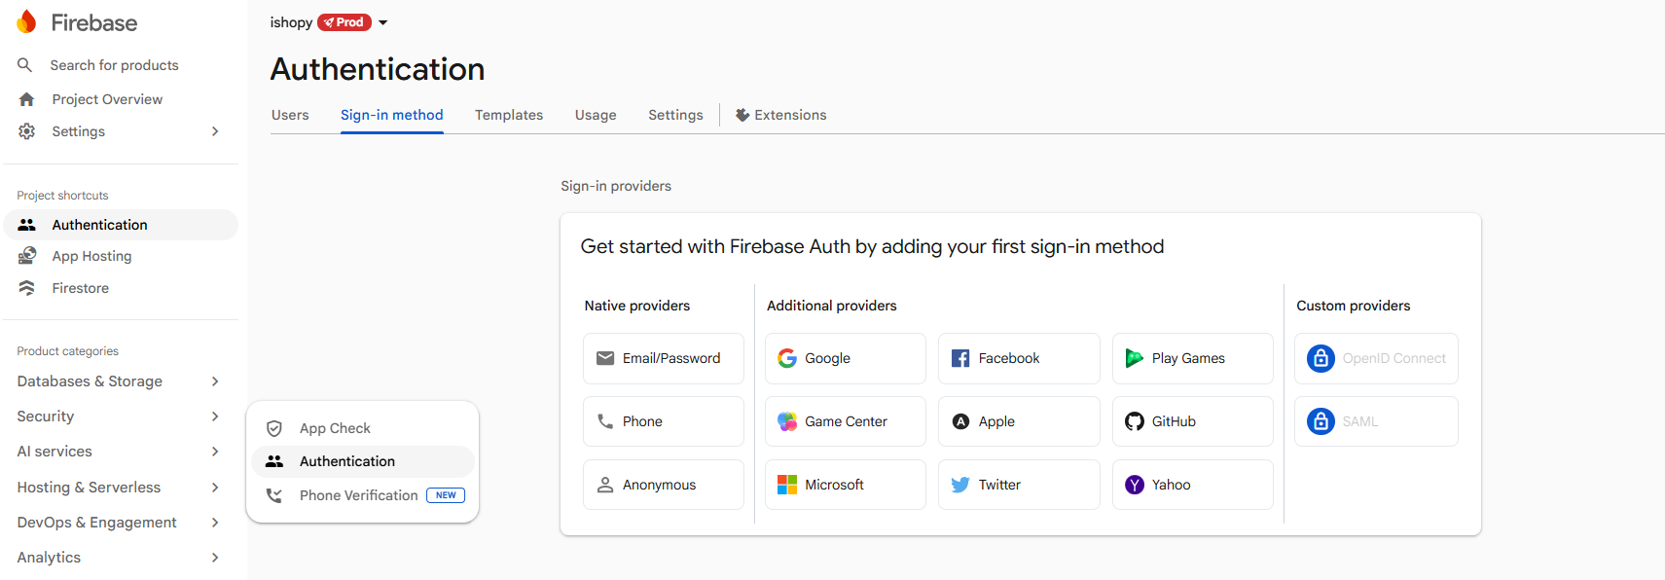
Task: Click the Prod environment badge
Action: 344,22
